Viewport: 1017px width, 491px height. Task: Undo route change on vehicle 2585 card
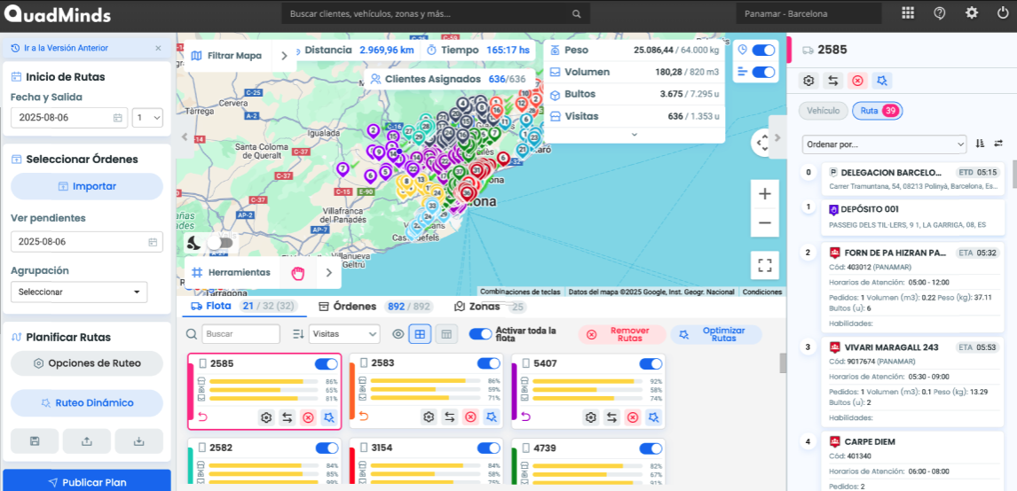(x=201, y=417)
